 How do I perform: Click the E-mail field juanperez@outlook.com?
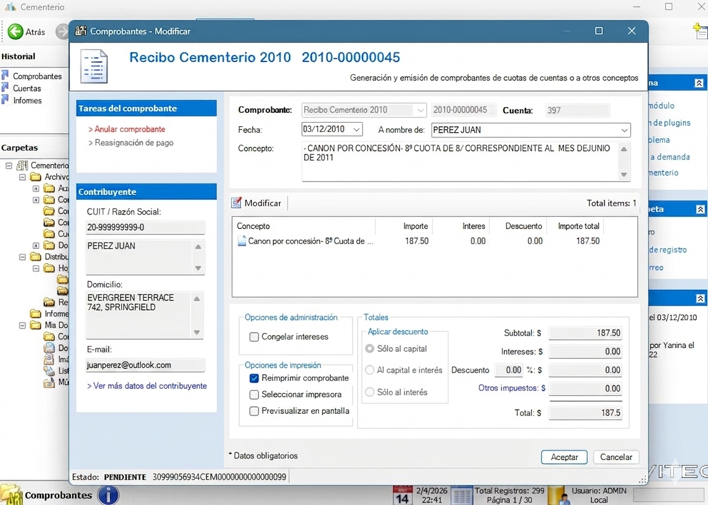pyautogui.click(x=146, y=365)
